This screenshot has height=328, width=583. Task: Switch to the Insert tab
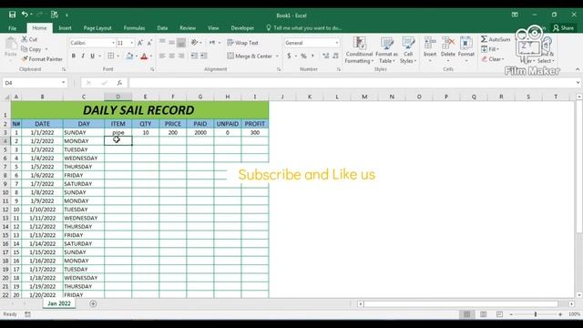point(65,28)
